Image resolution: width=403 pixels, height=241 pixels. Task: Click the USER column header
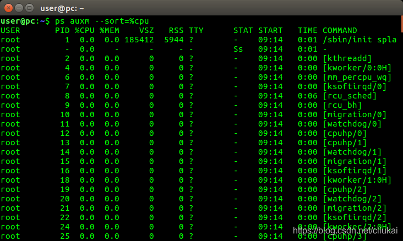tap(10, 31)
